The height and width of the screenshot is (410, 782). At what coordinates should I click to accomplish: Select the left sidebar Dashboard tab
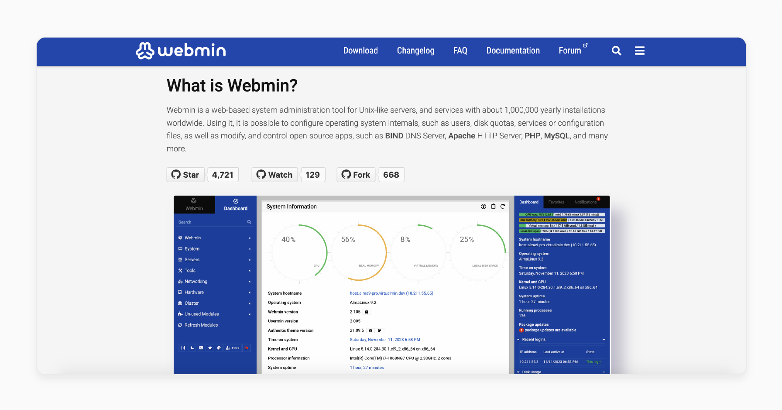tap(236, 204)
